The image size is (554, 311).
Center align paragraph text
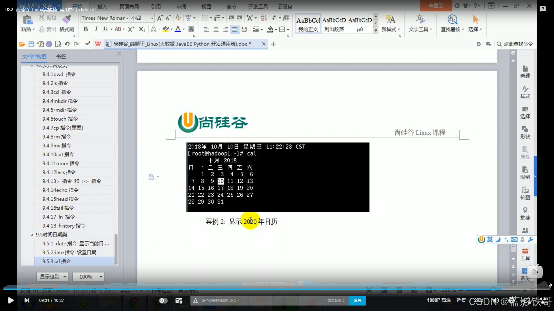[216, 29]
